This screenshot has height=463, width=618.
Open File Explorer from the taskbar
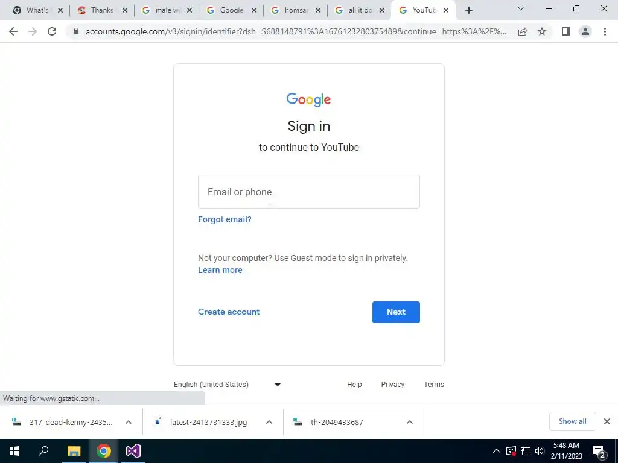74,451
